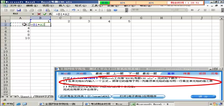The width and height of the screenshot is (224, 106).
Task: Toggle Underline formatting
Action: pyautogui.click(x=205, y=10)
